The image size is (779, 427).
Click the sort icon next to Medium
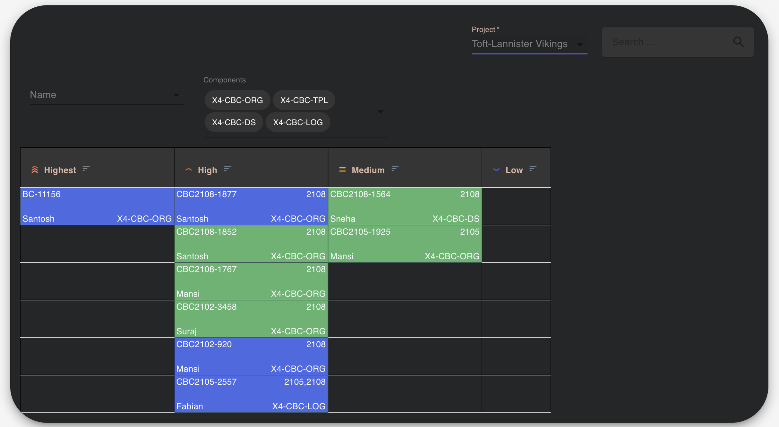(x=395, y=168)
